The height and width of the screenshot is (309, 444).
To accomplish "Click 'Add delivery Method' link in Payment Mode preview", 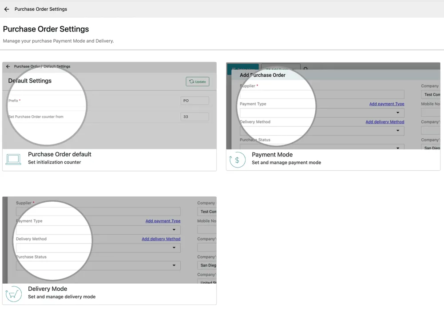I will [x=385, y=122].
